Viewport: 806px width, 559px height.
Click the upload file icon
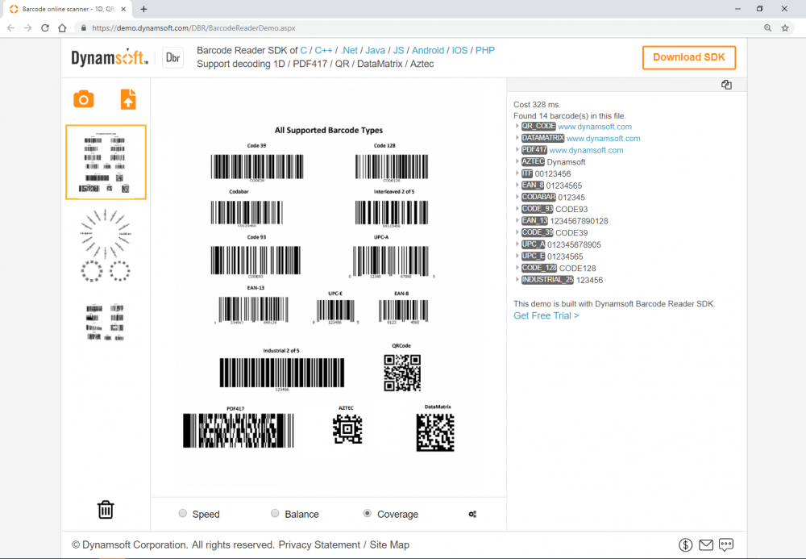[x=128, y=99]
